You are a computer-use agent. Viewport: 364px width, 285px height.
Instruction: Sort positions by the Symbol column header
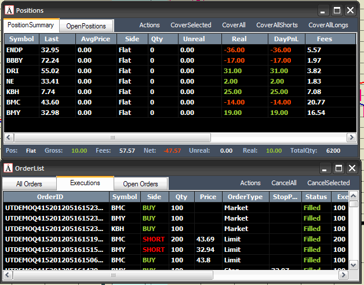pyautogui.click(x=21, y=39)
